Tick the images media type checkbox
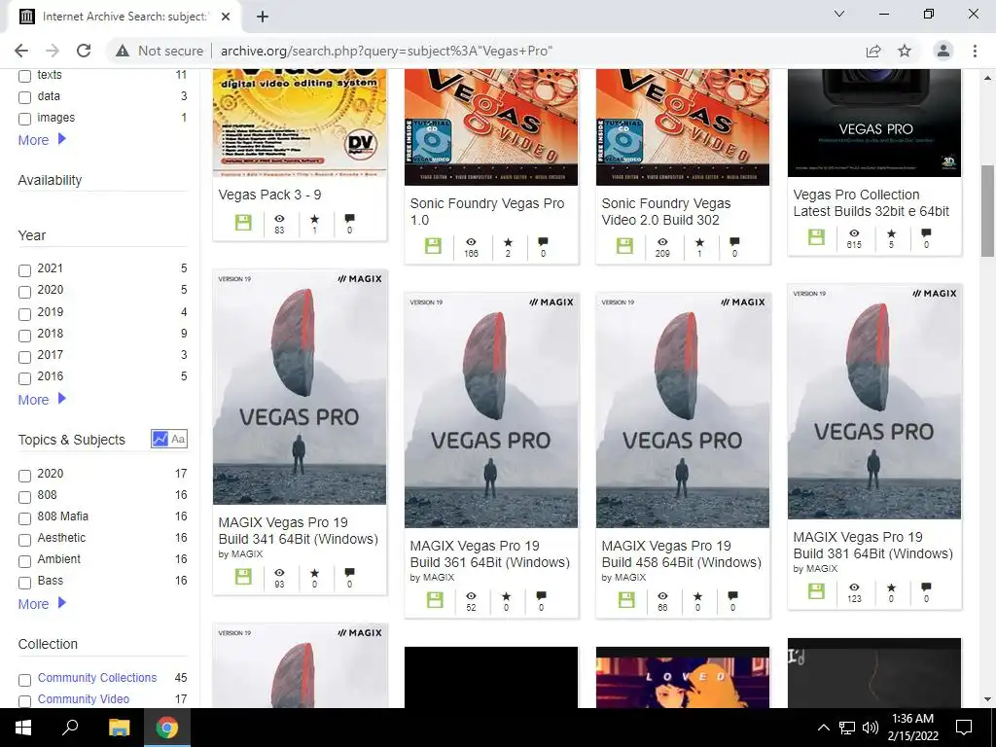Screen dimensions: 996x747 pos(24,119)
